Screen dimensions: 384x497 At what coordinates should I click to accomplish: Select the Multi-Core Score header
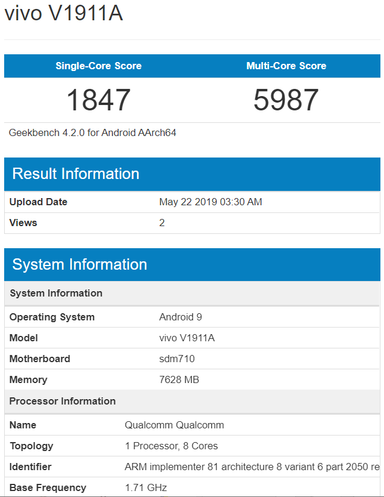(286, 66)
